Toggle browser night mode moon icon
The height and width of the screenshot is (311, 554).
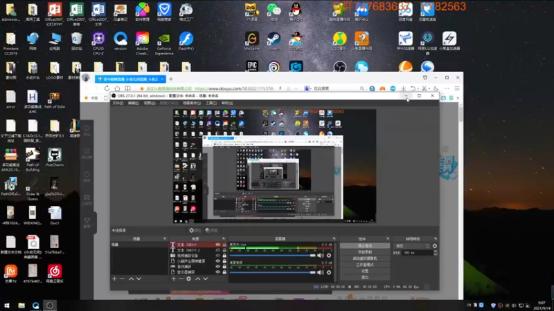point(436,88)
